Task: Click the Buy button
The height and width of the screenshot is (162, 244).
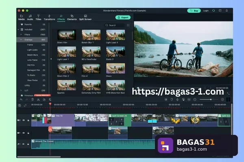Action: pyautogui.click(x=194, y=11)
